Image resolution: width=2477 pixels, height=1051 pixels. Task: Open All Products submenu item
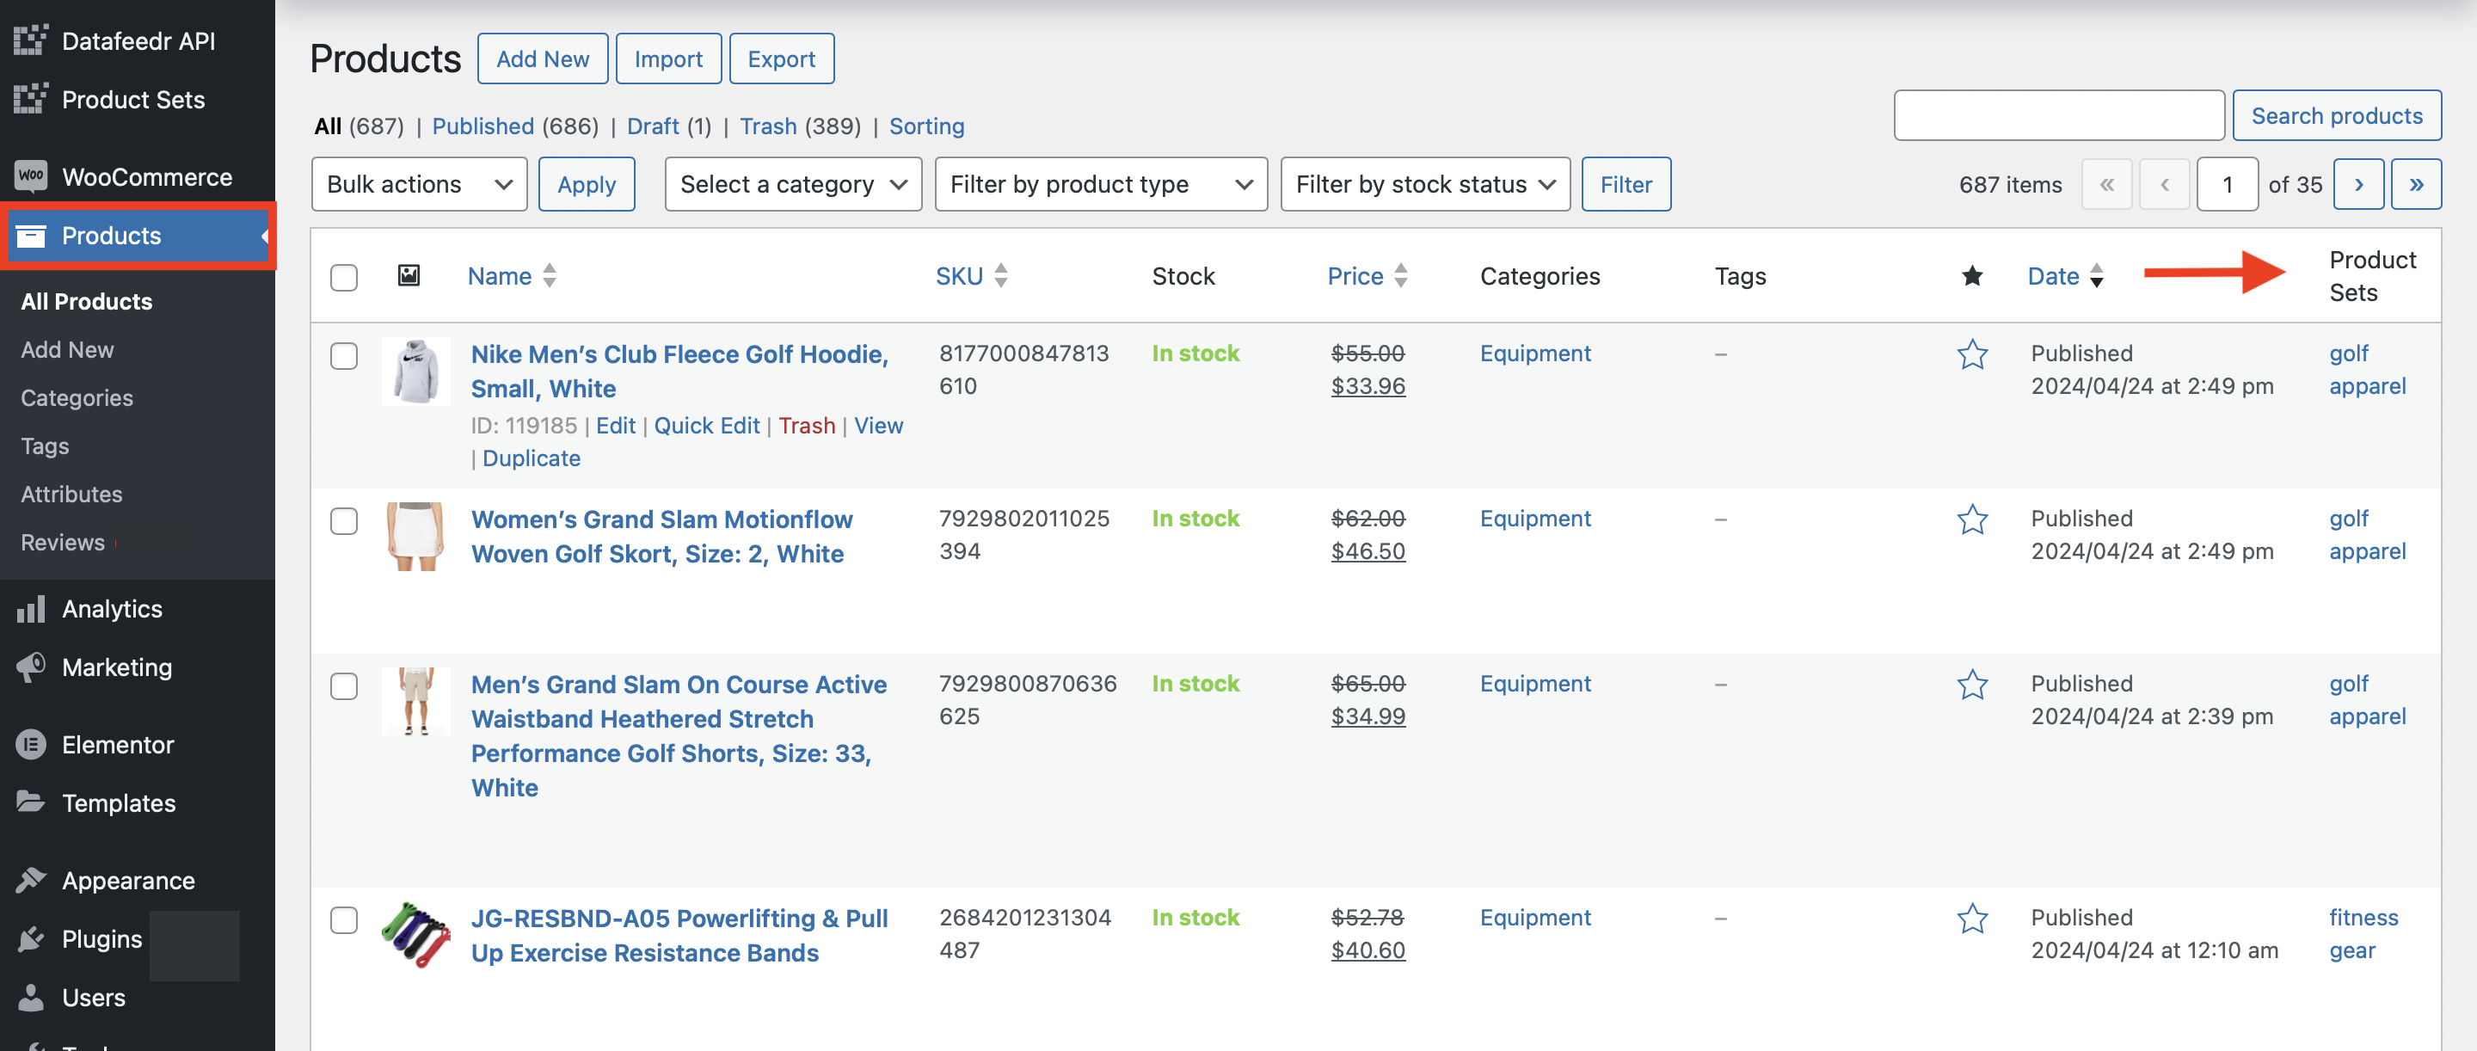pos(87,301)
